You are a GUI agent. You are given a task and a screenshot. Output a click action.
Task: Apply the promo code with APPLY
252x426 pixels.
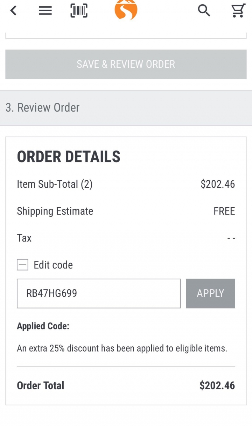(x=210, y=293)
